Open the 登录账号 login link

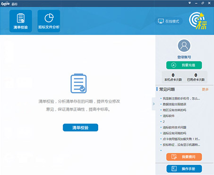pyautogui.click(x=184, y=57)
